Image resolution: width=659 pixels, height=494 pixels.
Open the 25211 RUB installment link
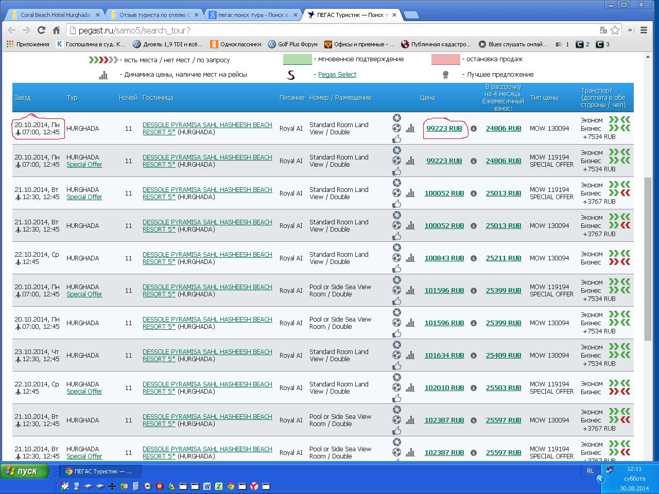coord(503,258)
